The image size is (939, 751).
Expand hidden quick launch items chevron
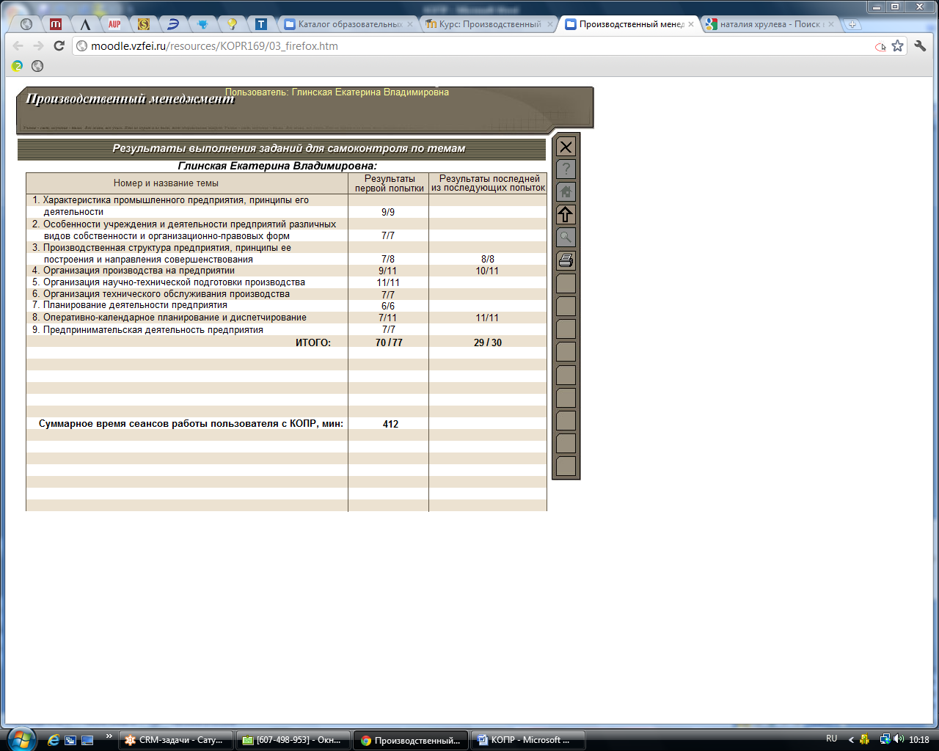click(109, 736)
